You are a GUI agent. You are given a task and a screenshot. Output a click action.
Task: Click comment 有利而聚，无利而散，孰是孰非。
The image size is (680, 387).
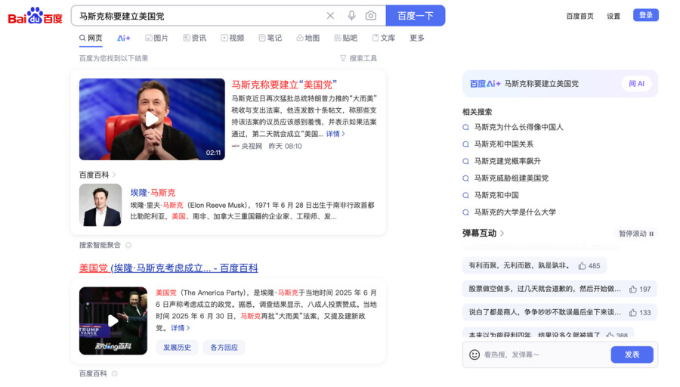(520, 265)
